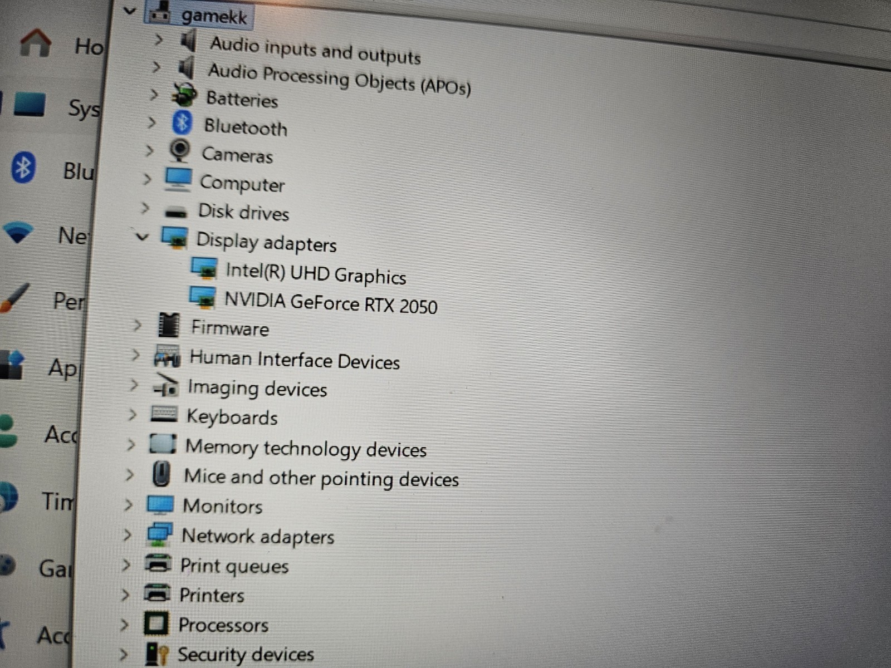Viewport: 891px width, 668px height.
Task: Expand Audio inputs and outputs chevron
Action: click(x=159, y=40)
